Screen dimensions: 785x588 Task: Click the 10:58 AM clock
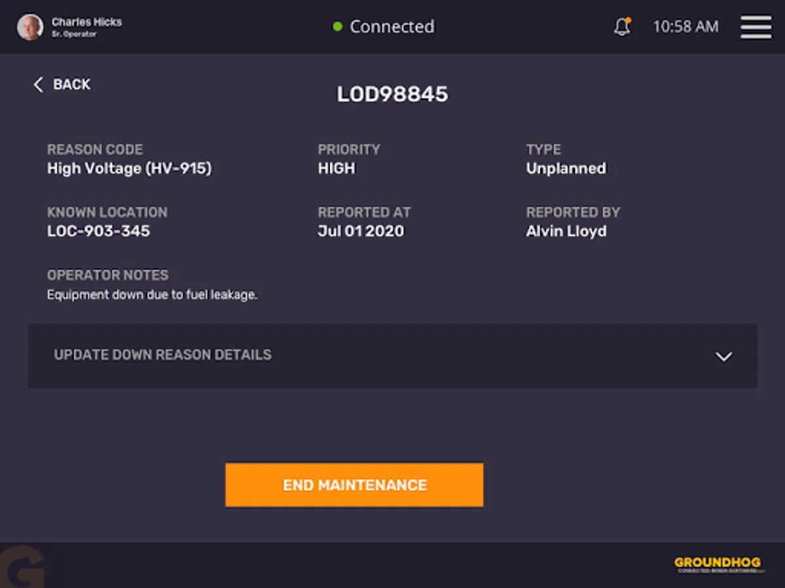click(x=686, y=27)
